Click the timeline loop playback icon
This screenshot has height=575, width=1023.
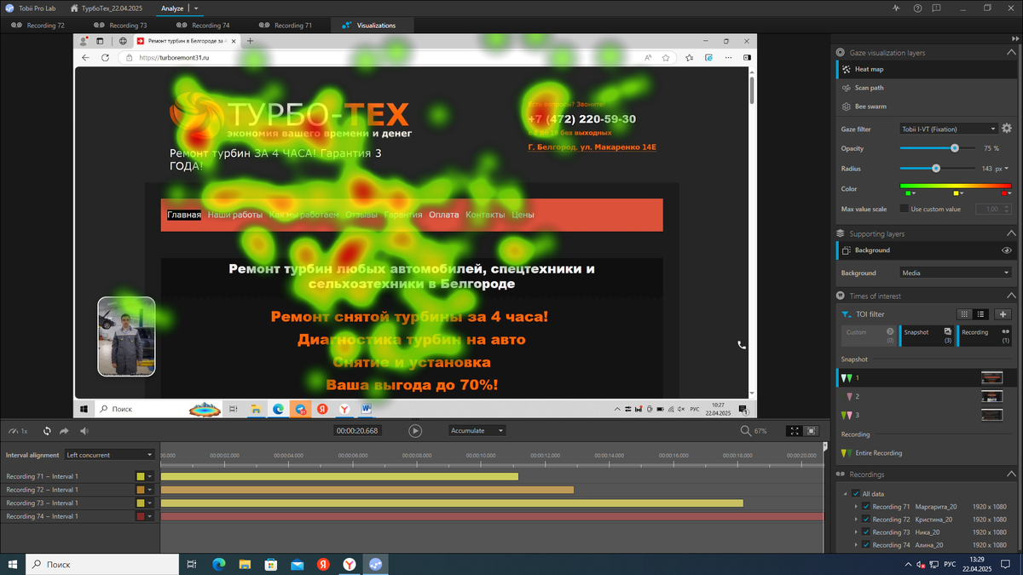pyautogui.click(x=47, y=431)
